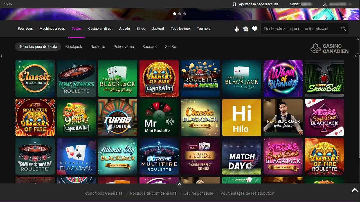Open Atlantic City Blackjack Multi Hand
The width and height of the screenshot is (360, 202).
(x=118, y=156)
